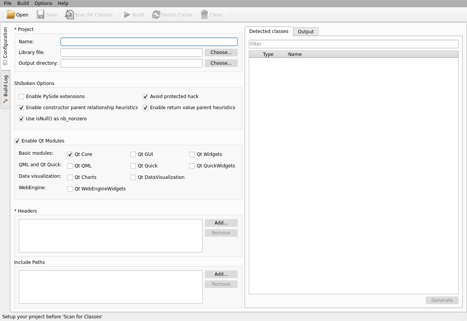Click Add button for Headers
The image size is (467, 321).
pyautogui.click(x=221, y=223)
